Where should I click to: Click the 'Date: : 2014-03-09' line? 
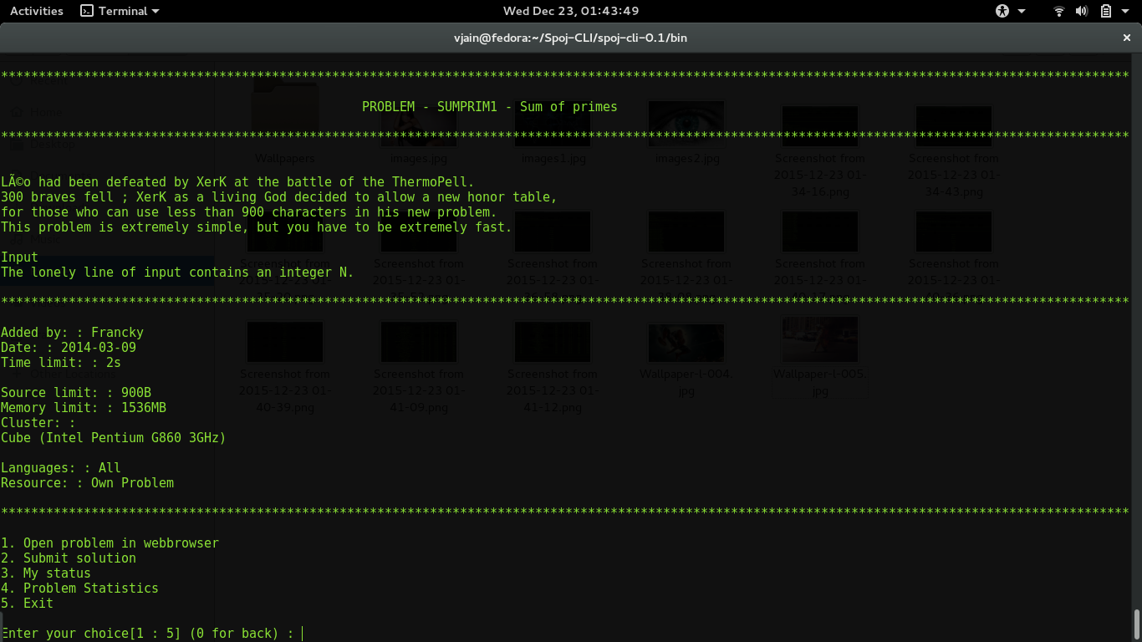pos(69,348)
